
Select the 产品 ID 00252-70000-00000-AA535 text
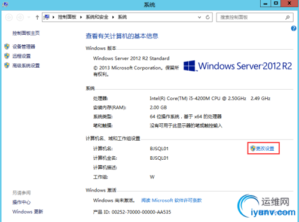132,212
